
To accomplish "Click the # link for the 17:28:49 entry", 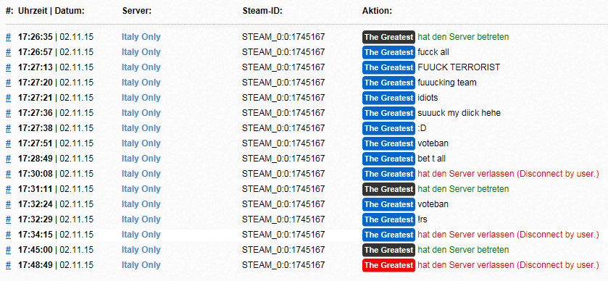I will tap(8, 159).
